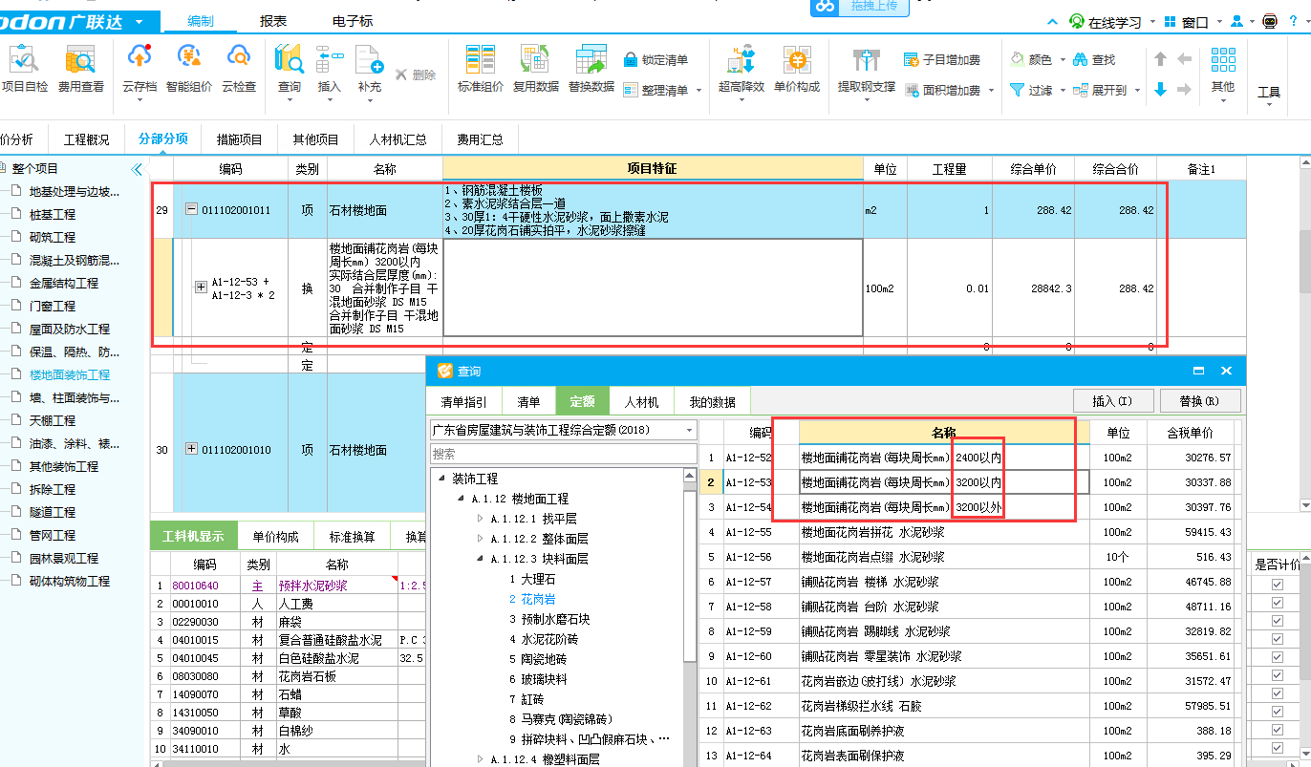
Task: Open the 人材机汇总 tab
Action: 398,139
